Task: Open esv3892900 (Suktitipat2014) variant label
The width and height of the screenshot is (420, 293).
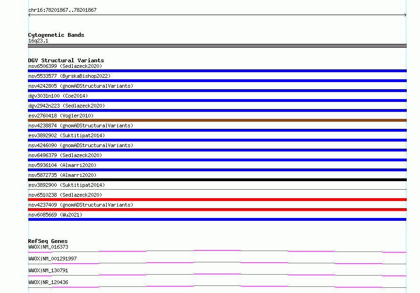Action: point(67,185)
